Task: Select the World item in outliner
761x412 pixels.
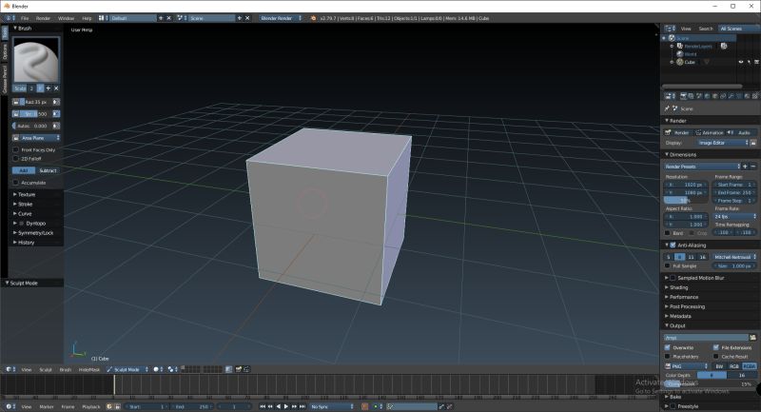Action: click(x=691, y=54)
